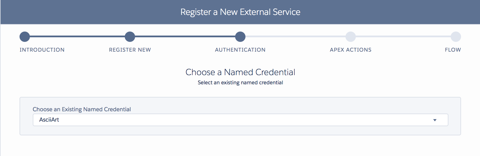Jump to the FLOW step label
The height and width of the screenshot is (156, 480).
[453, 50]
